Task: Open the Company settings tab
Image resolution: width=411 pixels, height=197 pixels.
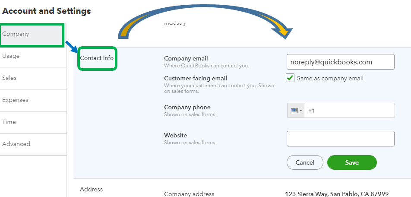Action: click(32, 34)
